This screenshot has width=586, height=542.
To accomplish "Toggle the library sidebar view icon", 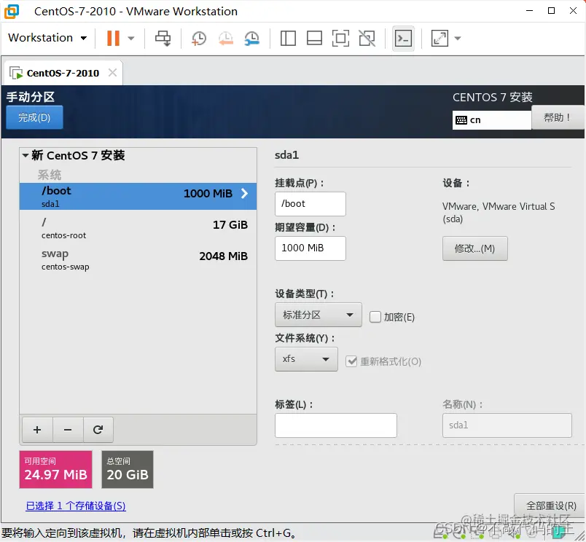I will pyautogui.click(x=288, y=38).
